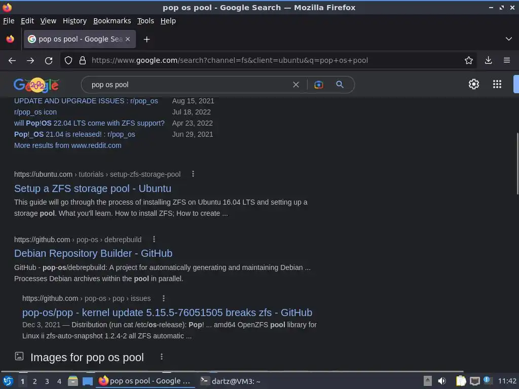Open 'Images for pop os pool' heading
Screen dimensions: 519x389
point(87,358)
